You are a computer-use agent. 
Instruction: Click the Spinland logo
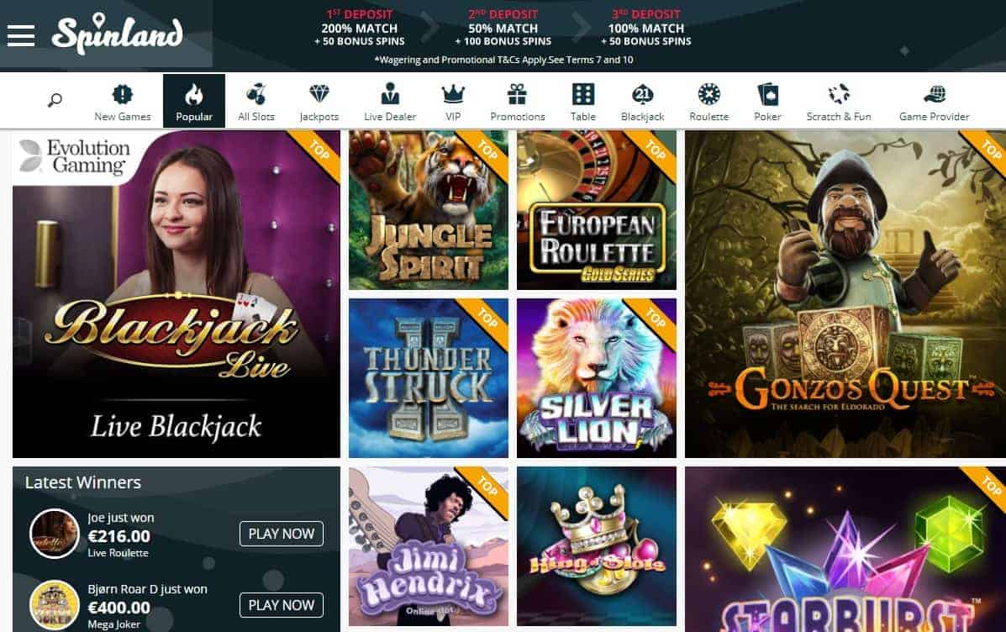[118, 34]
